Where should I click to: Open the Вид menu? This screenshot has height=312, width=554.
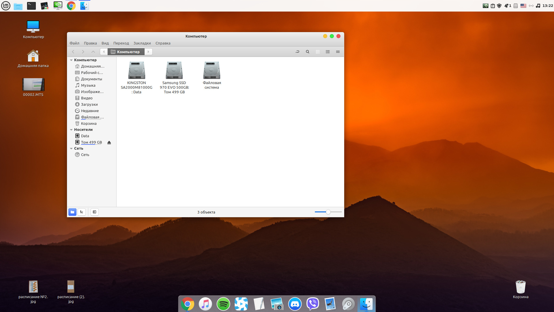point(105,43)
